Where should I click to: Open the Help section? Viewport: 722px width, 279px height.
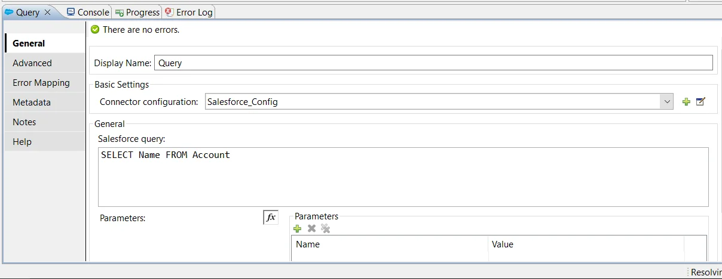(x=45, y=141)
